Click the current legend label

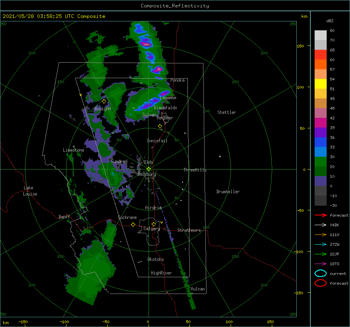(x=338, y=273)
